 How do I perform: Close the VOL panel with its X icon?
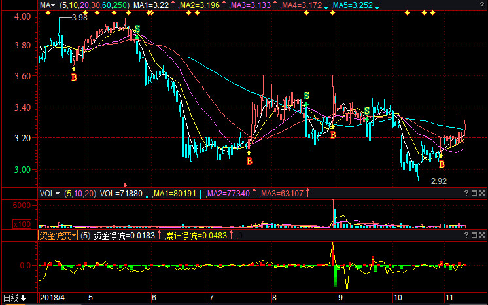coord(482,193)
